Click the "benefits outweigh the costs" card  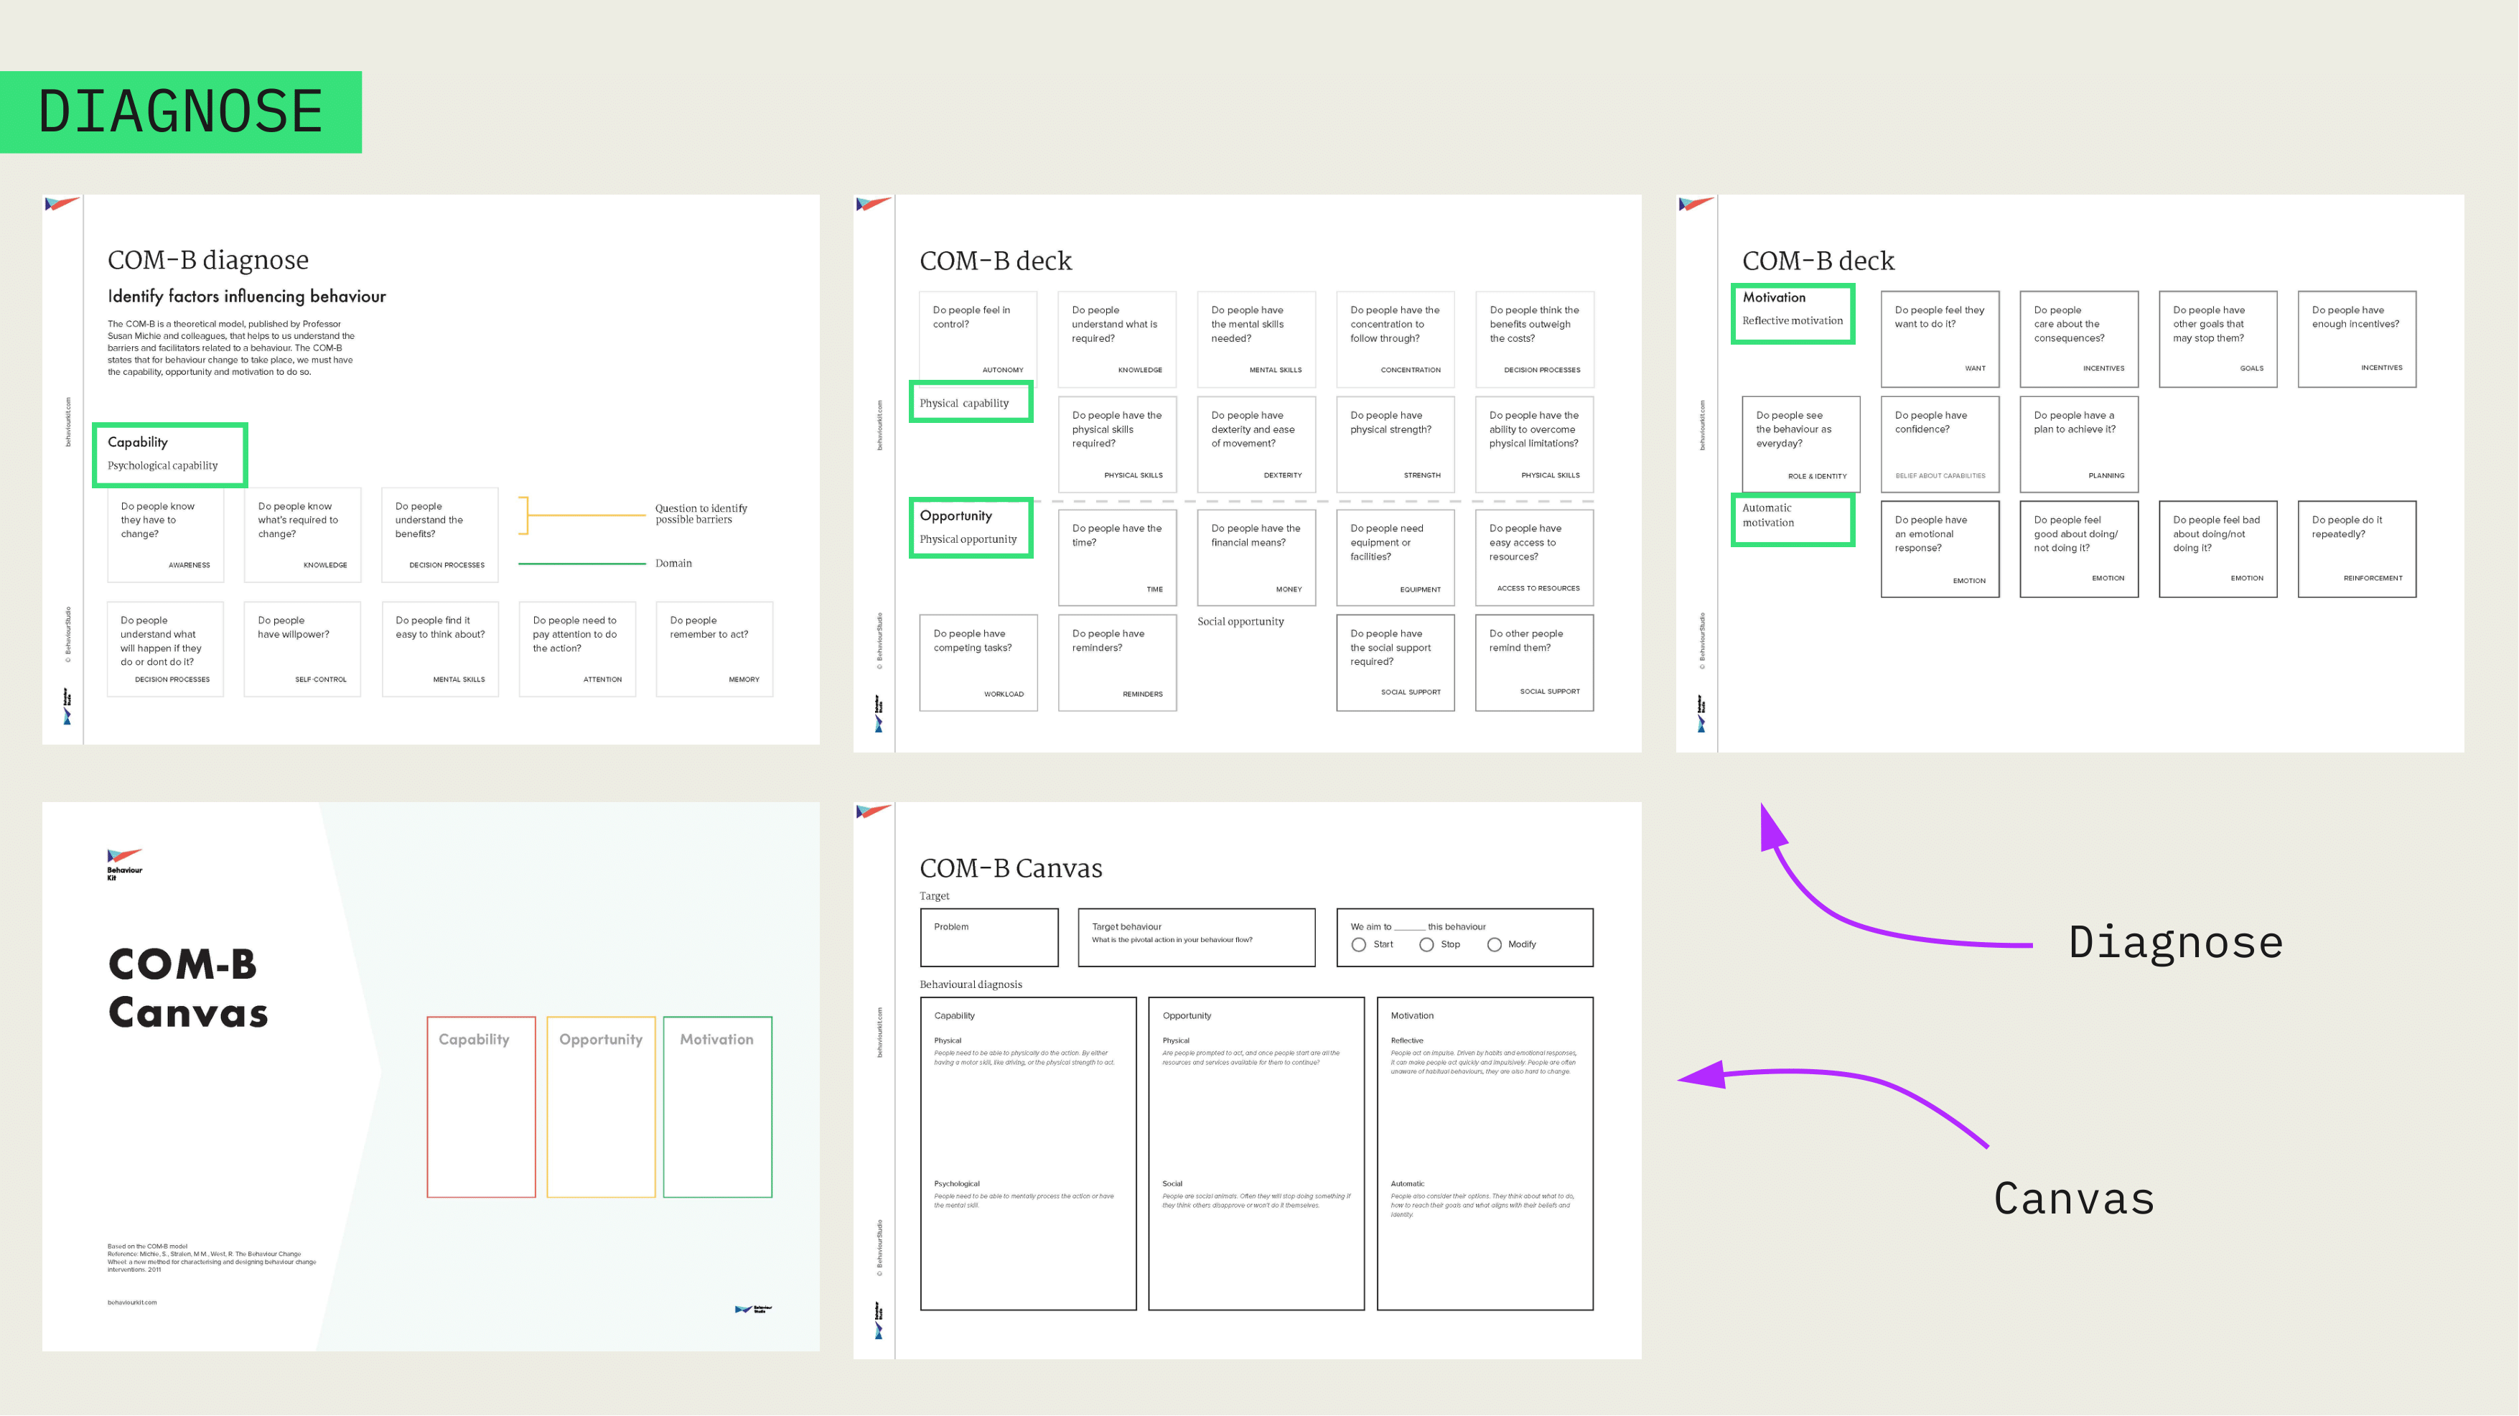click(1534, 340)
